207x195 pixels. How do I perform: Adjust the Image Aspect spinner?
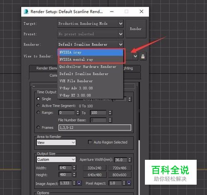point(74,183)
